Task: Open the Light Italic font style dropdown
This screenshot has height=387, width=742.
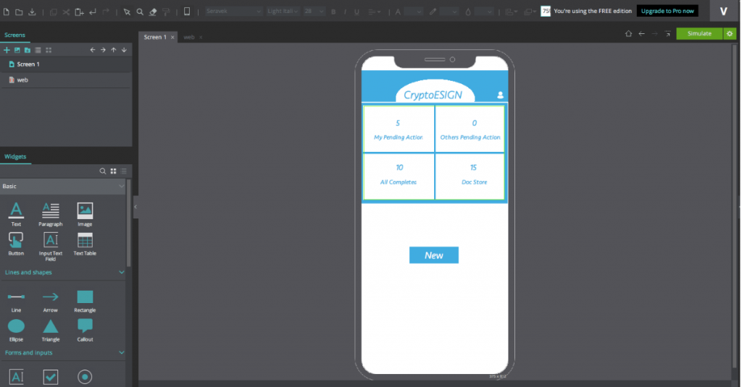Action: pyautogui.click(x=283, y=12)
